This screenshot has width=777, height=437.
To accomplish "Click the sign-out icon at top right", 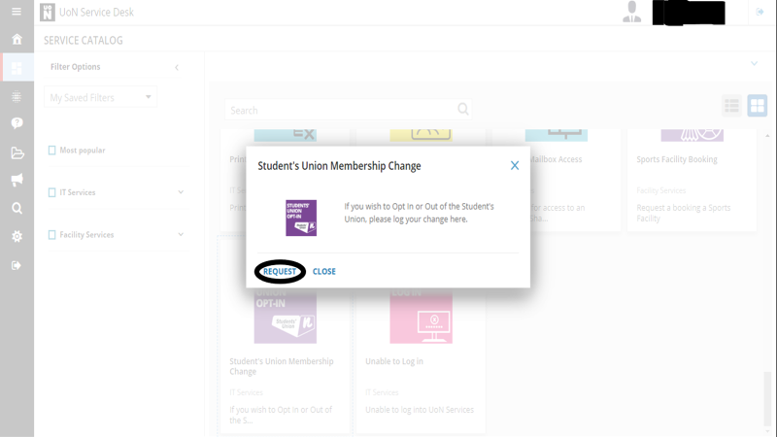I will pos(760,12).
